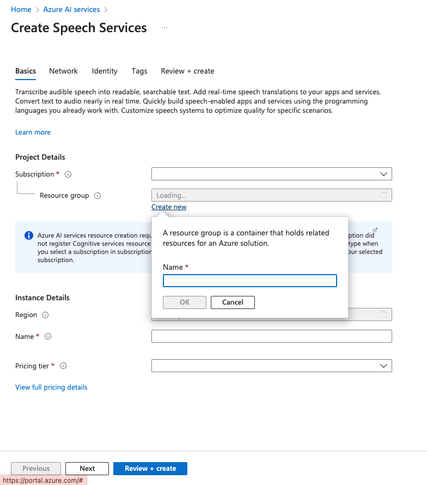This screenshot has width=427, height=485.
Task: Click the Previous button
Action: (36, 468)
